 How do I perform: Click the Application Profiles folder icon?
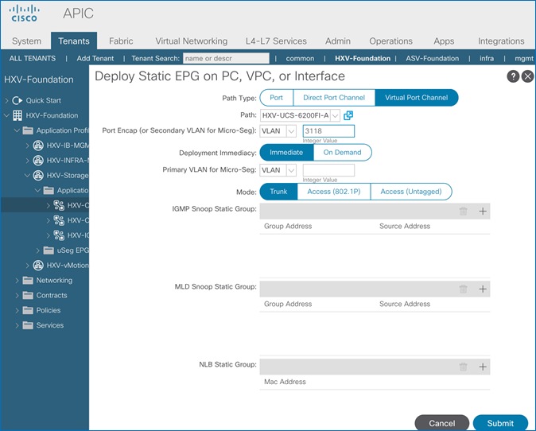[x=28, y=130]
